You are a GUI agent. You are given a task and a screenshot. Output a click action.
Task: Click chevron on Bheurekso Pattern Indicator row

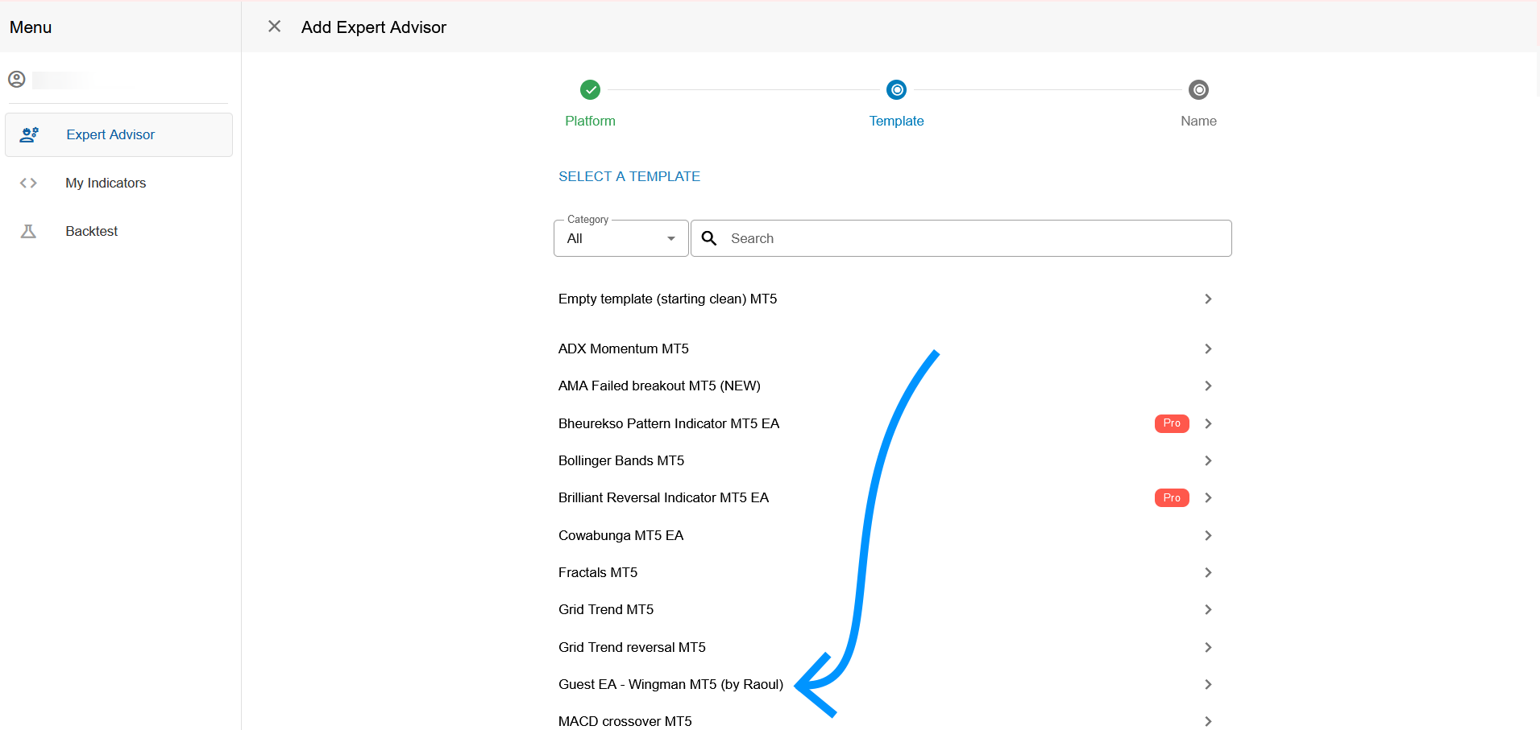(x=1208, y=423)
